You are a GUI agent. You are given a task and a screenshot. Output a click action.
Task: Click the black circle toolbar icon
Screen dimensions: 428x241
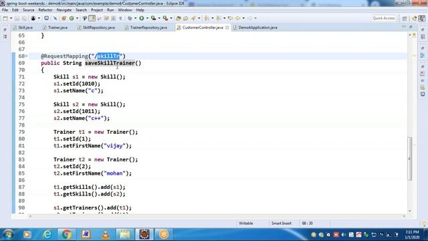pyautogui.click(x=33, y=18)
